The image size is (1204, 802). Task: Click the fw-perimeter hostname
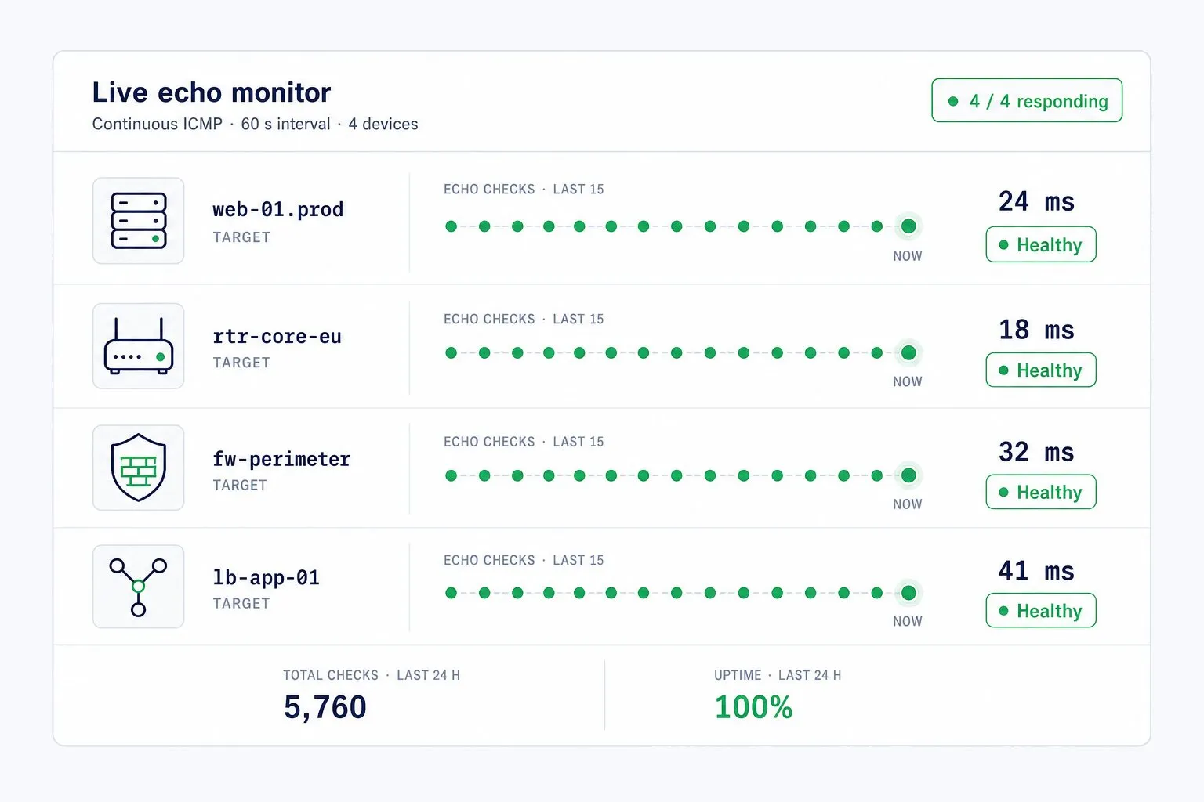(x=281, y=459)
